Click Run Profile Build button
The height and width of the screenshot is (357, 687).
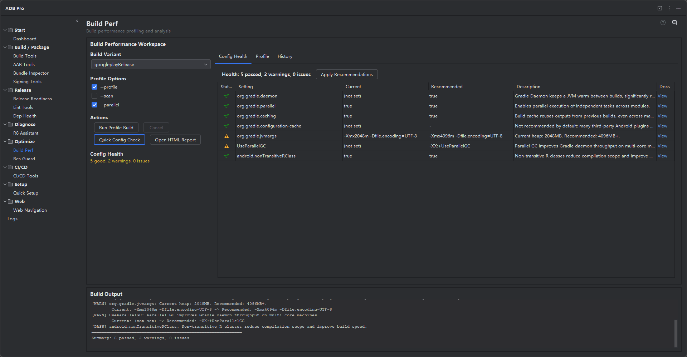point(116,127)
